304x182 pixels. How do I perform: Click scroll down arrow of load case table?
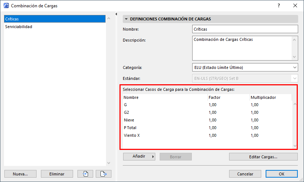295,146
